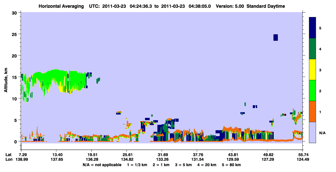This screenshot has width=336, height=172.
Task: Click the longitude value 127.29
Action: click(x=267, y=159)
